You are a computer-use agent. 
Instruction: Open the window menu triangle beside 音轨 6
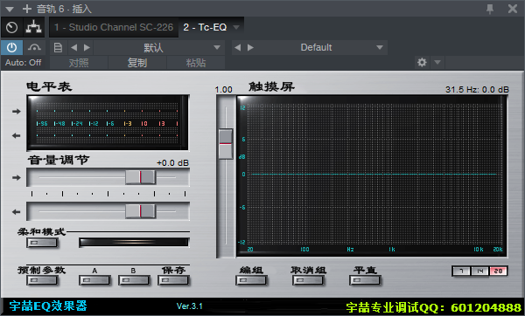pos(10,9)
